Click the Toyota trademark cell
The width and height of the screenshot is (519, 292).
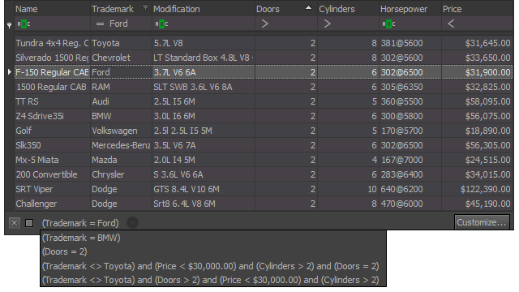click(x=121, y=43)
